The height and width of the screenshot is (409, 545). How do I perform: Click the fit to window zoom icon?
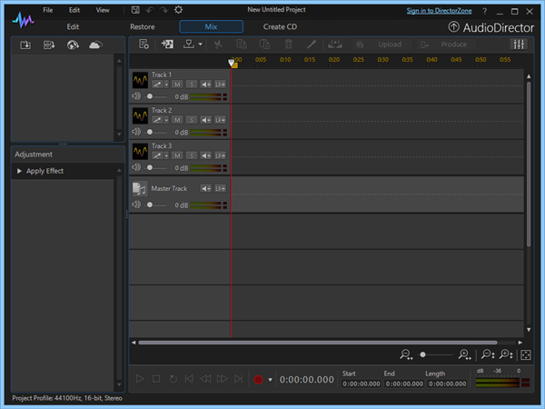pyautogui.click(x=525, y=354)
